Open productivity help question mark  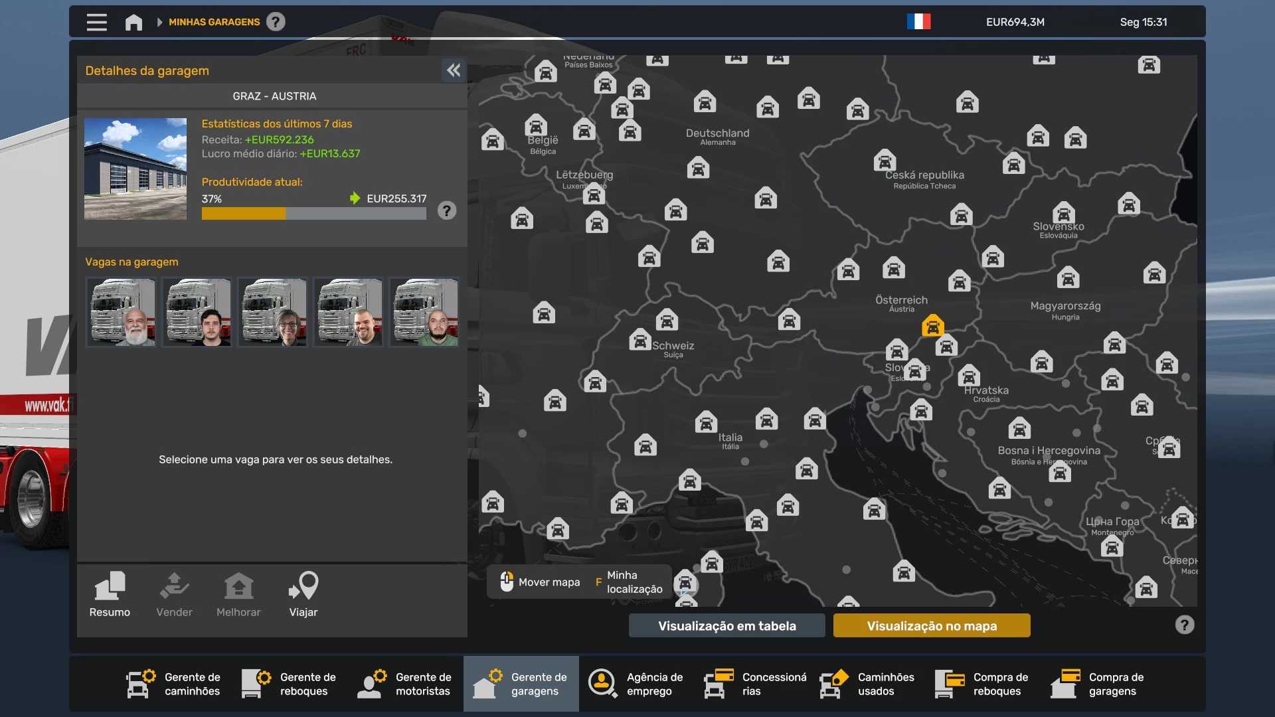pos(447,211)
